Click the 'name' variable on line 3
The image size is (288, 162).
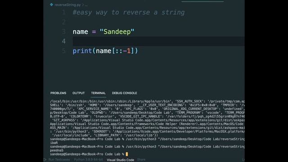point(80,32)
